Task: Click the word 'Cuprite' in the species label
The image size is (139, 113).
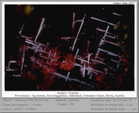Action: pyautogui.click(x=74, y=93)
